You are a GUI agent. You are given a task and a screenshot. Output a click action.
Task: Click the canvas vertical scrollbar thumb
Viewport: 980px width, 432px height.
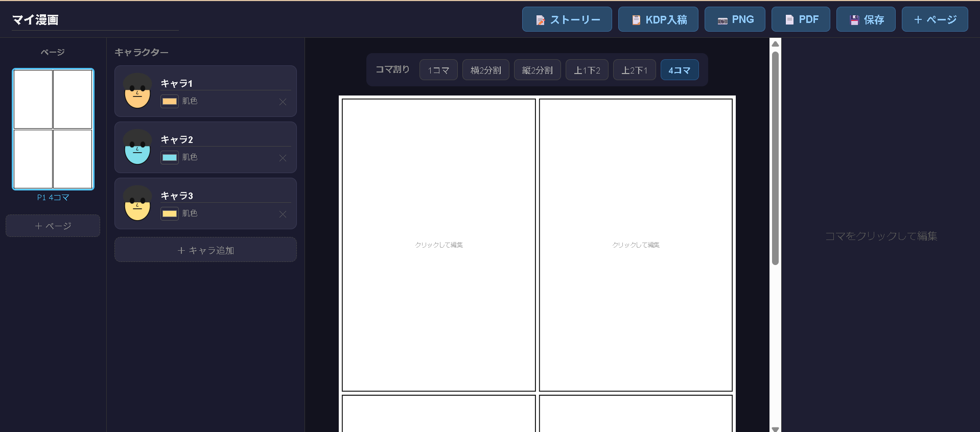pyautogui.click(x=775, y=158)
